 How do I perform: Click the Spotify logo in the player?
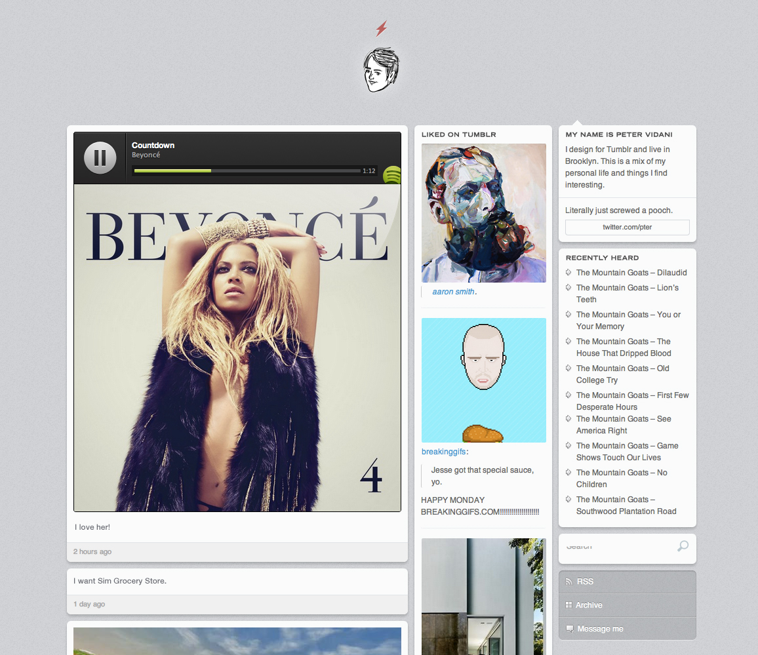[x=392, y=175]
